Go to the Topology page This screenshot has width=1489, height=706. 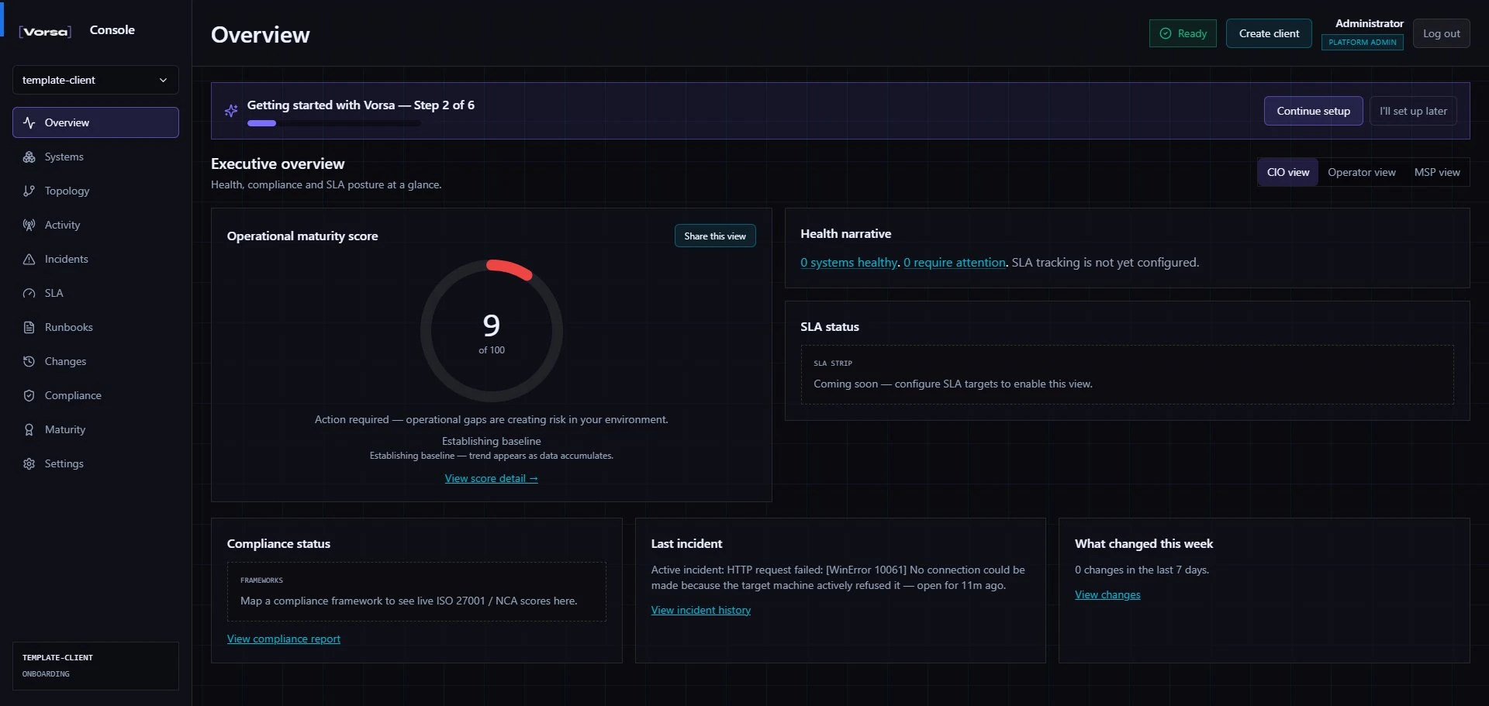pyautogui.click(x=95, y=191)
